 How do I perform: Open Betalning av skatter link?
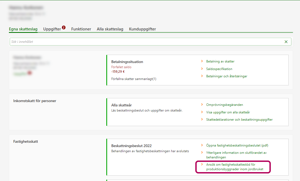220,61
